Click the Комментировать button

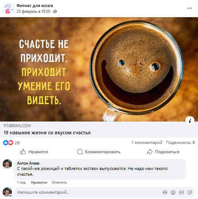pyautogui.click(x=99, y=152)
